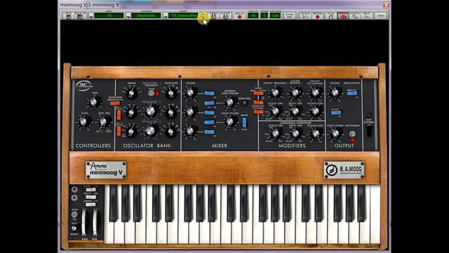Click the Noise Volume knob
The image size is (449, 253).
[229, 122]
